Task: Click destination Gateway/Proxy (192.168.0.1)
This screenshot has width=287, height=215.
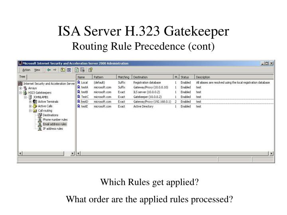Action: click(x=152, y=102)
